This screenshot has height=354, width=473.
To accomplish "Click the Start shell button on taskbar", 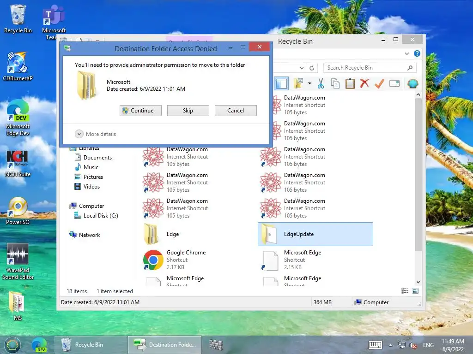I will click(12, 345).
